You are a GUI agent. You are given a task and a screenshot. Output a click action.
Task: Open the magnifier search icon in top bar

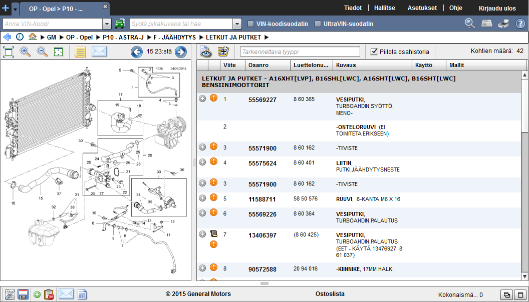click(x=469, y=23)
